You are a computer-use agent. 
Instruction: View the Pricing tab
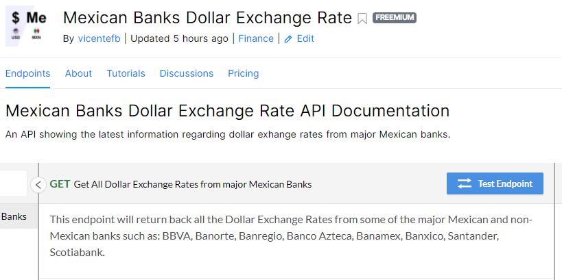tap(244, 73)
